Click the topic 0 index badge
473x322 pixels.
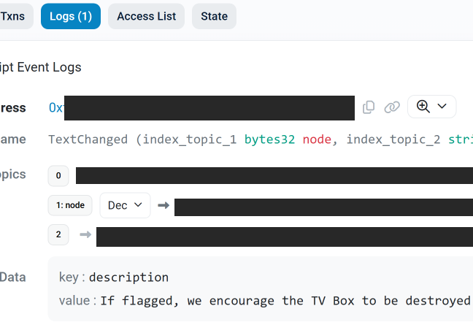[58, 175]
